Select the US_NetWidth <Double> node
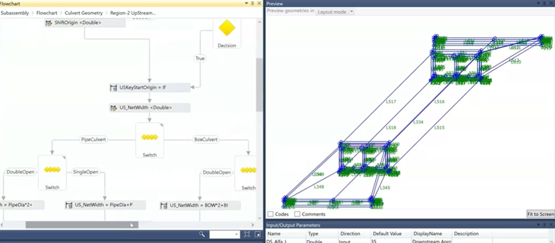This screenshot has width=555, height=243. pyautogui.click(x=150, y=108)
